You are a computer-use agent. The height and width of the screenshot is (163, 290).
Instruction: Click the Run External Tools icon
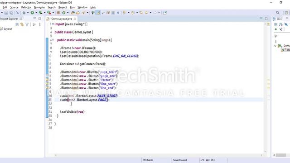click(49, 13)
